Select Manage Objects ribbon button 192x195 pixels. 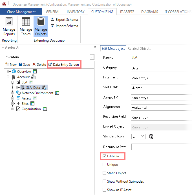[x=41, y=27]
